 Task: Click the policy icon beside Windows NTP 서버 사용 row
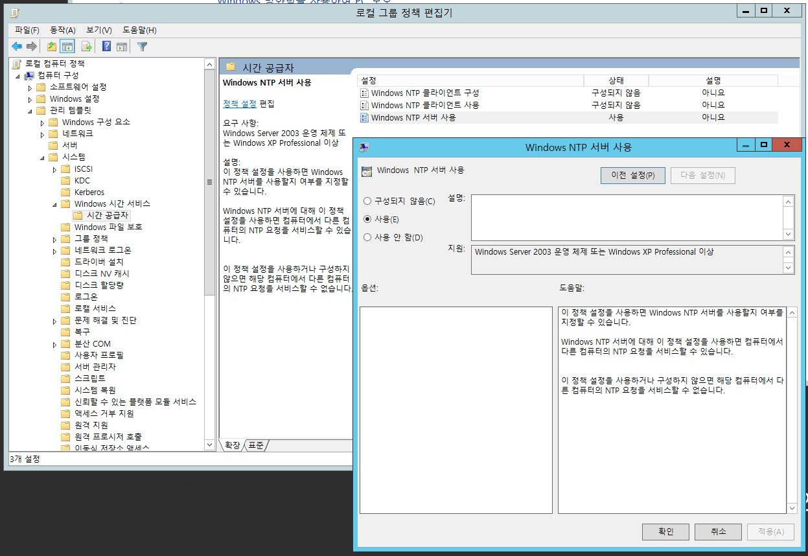click(x=364, y=117)
